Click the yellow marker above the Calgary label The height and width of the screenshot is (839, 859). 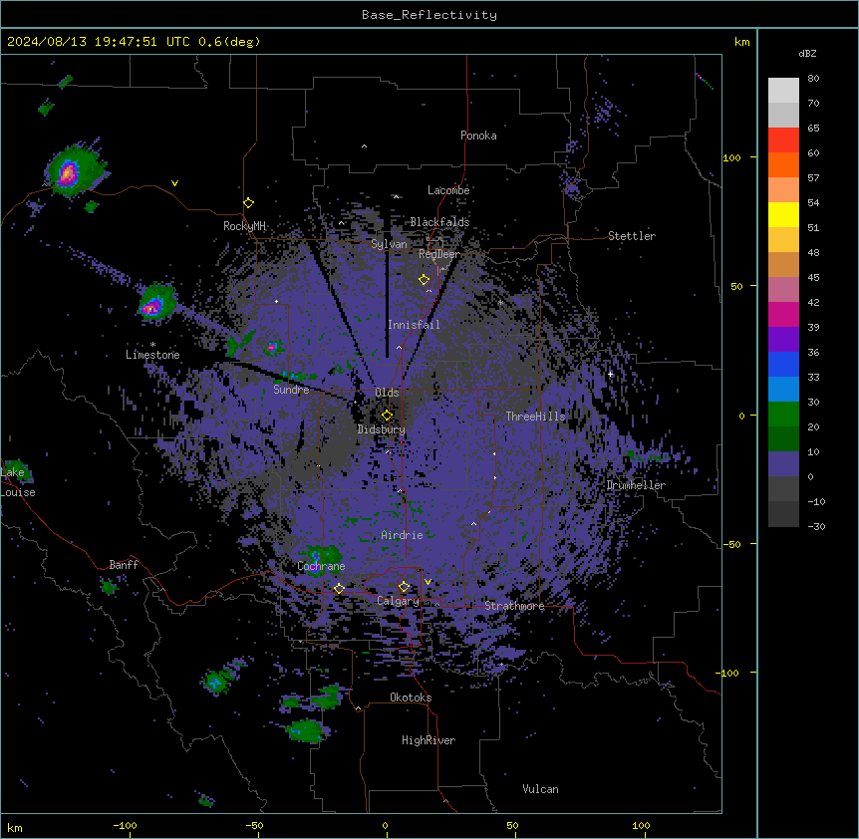click(x=404, y=587)
